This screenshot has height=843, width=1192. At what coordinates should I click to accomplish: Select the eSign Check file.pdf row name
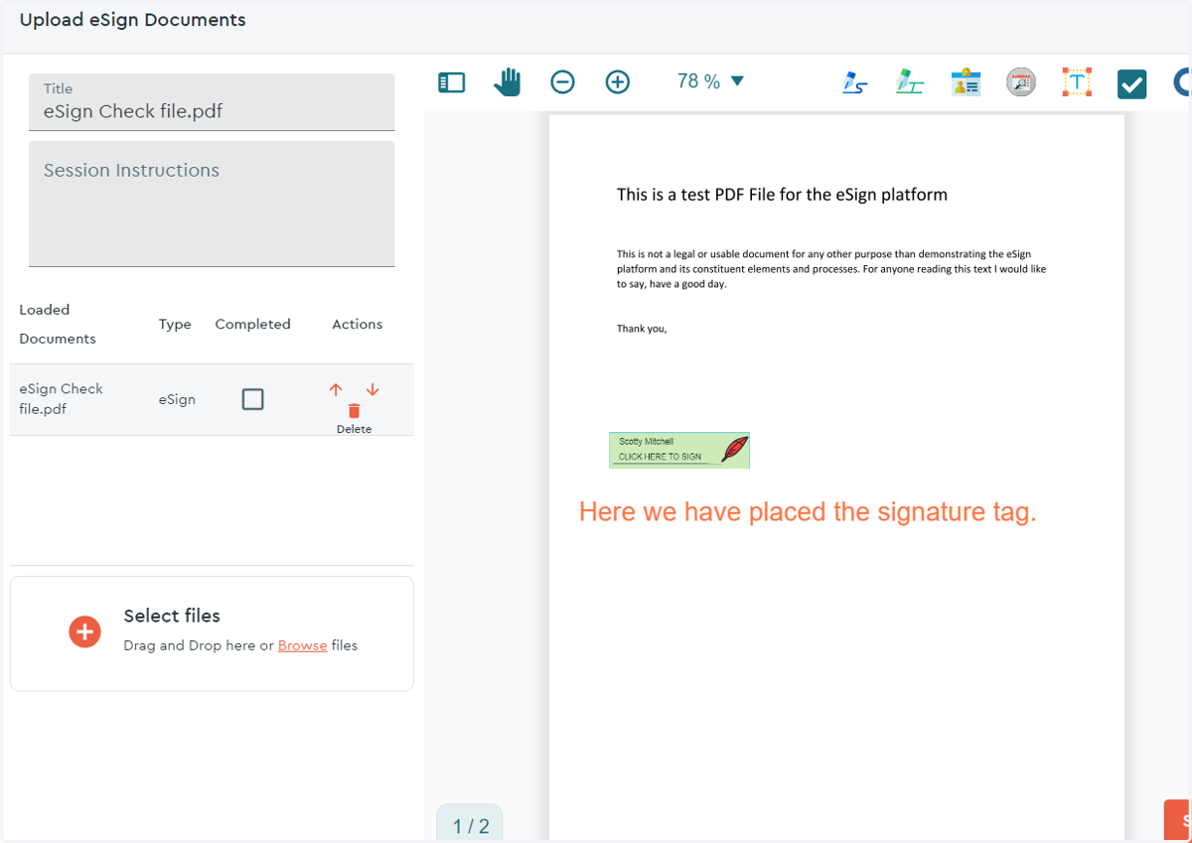pyautogui.click(x=62, y=399)
